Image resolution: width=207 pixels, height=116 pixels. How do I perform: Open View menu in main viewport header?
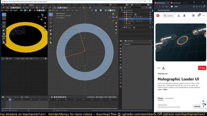tap(63, 10)
